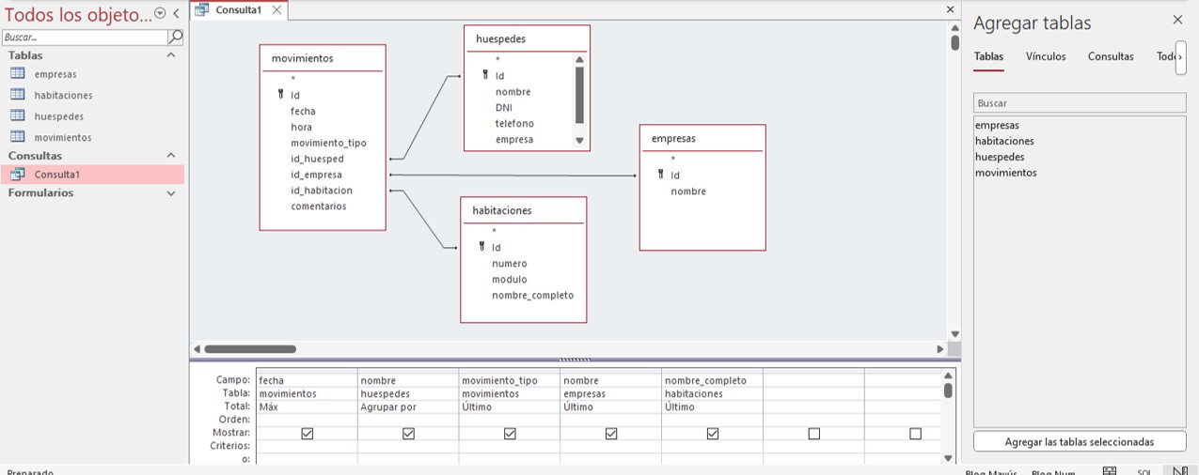Select the Consulta1 query icon in navigation pane
The width and height of the screenshot is (1199, 475).
[x=17, y=174]
